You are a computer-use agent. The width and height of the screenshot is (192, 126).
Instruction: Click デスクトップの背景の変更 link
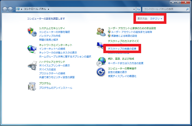pos(122,49)
